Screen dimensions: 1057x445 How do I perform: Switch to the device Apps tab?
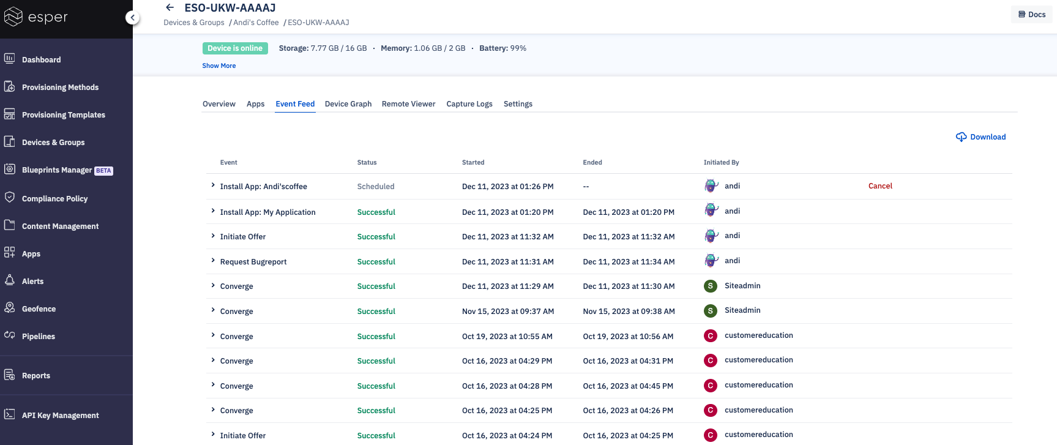pos(256,104)
